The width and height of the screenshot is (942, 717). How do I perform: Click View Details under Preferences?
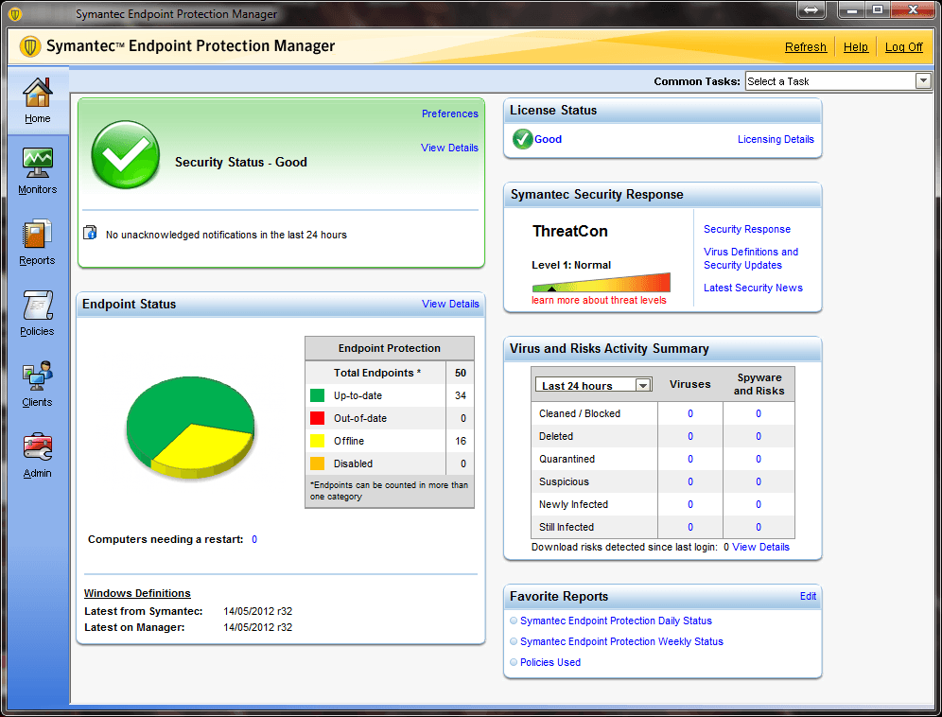tap(449, 148)
